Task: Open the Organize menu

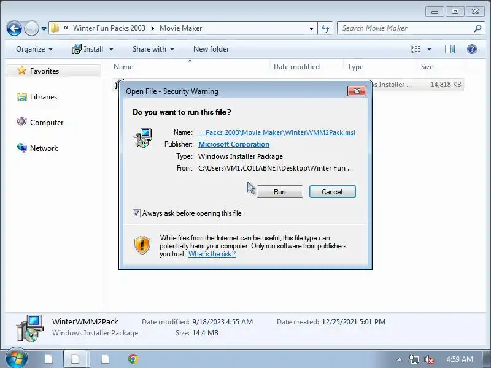Action: point(34,49)
